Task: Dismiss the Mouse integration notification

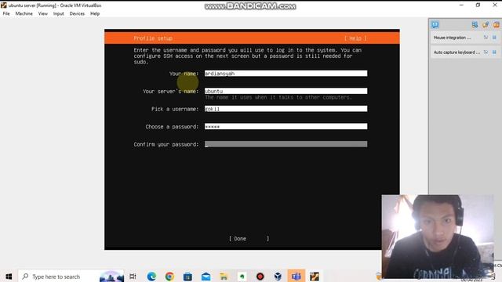Action: point(494,38)
